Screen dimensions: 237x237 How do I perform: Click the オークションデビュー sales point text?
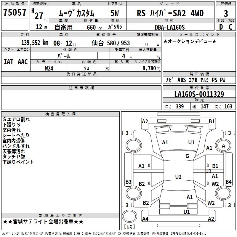pyautogui.click(x=190, y=41)
